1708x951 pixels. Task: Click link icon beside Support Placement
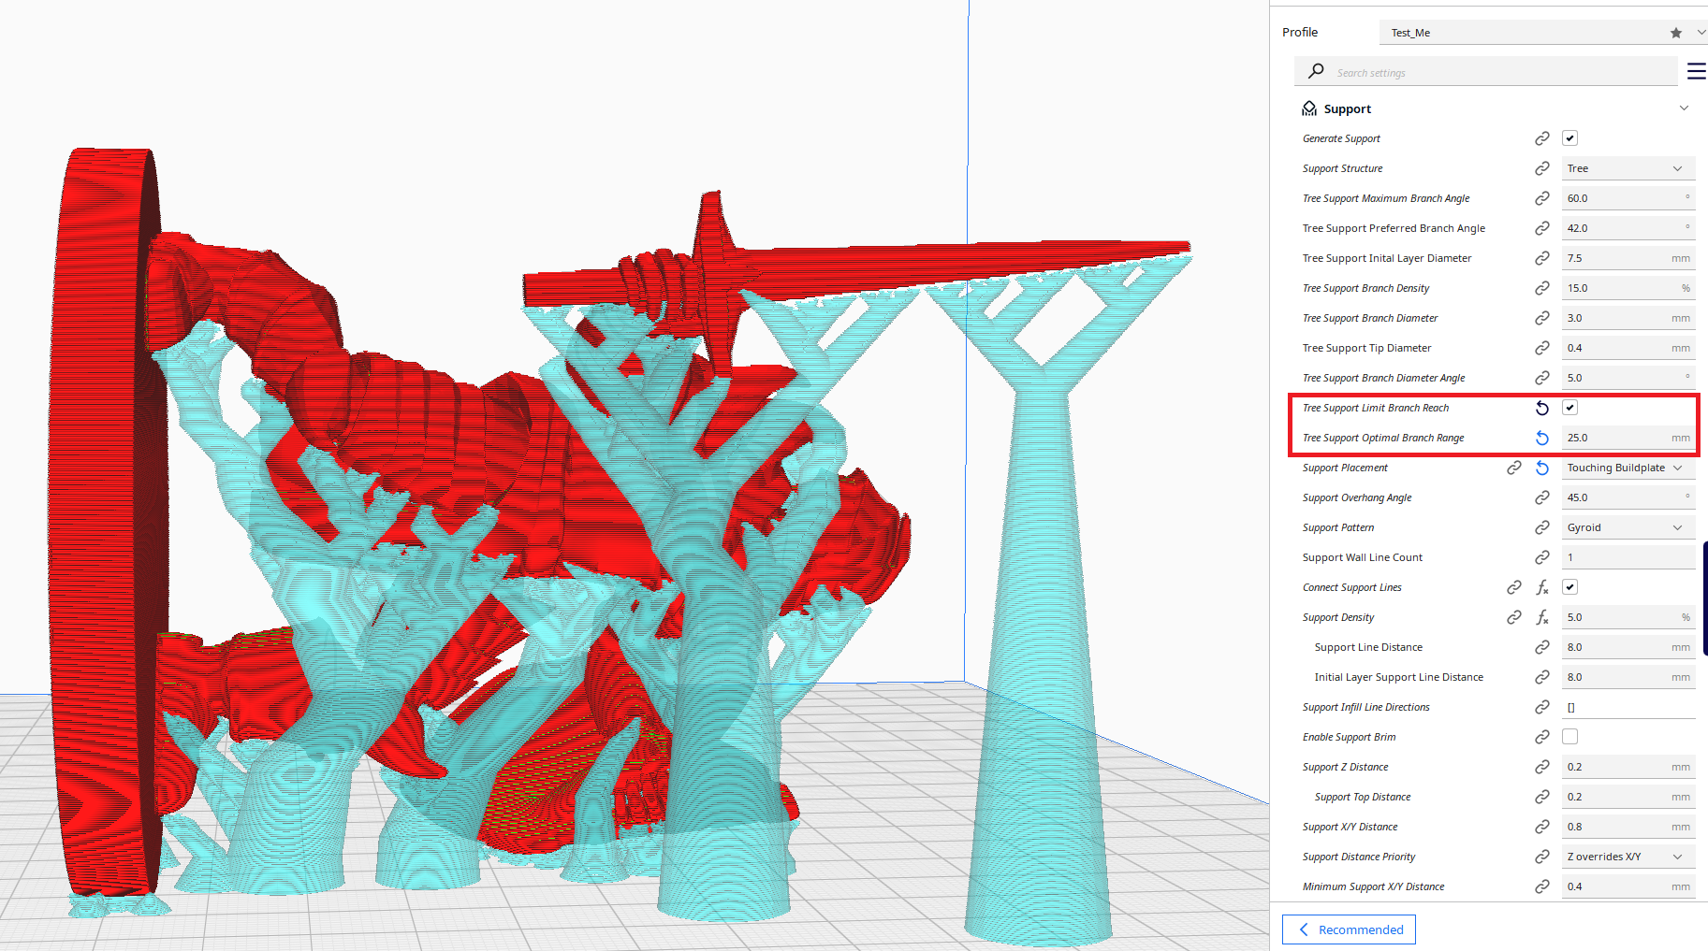(1513, 468)
